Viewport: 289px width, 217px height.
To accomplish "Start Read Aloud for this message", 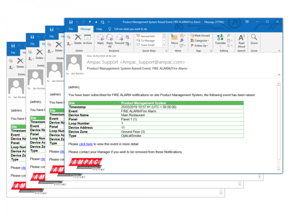I will coord(241,39).
